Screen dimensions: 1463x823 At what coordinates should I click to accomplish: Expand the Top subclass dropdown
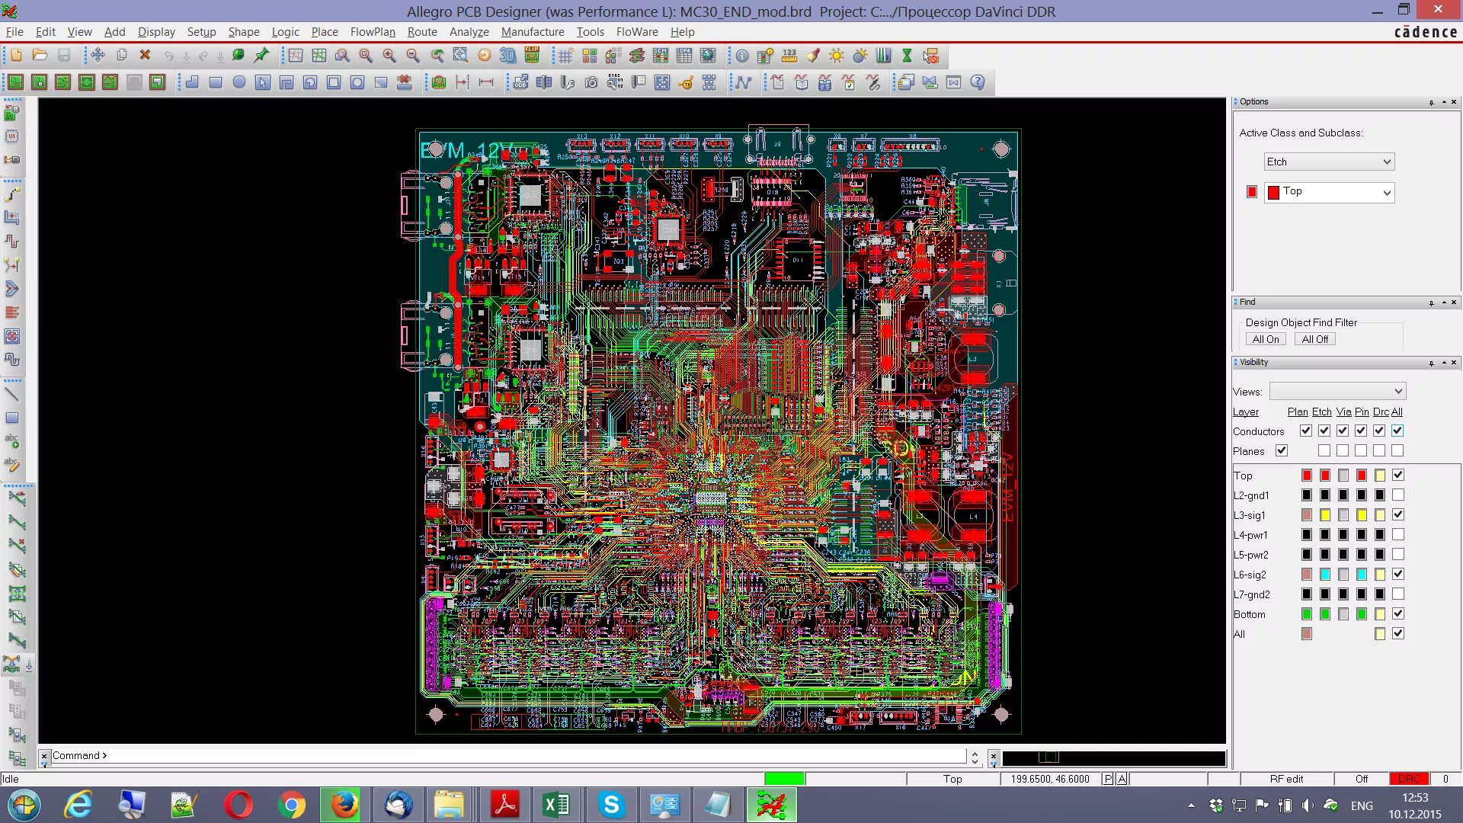(1386, 193)
